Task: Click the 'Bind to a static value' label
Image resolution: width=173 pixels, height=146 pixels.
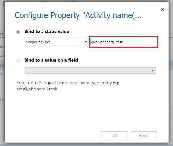Action: pos(47,31)
